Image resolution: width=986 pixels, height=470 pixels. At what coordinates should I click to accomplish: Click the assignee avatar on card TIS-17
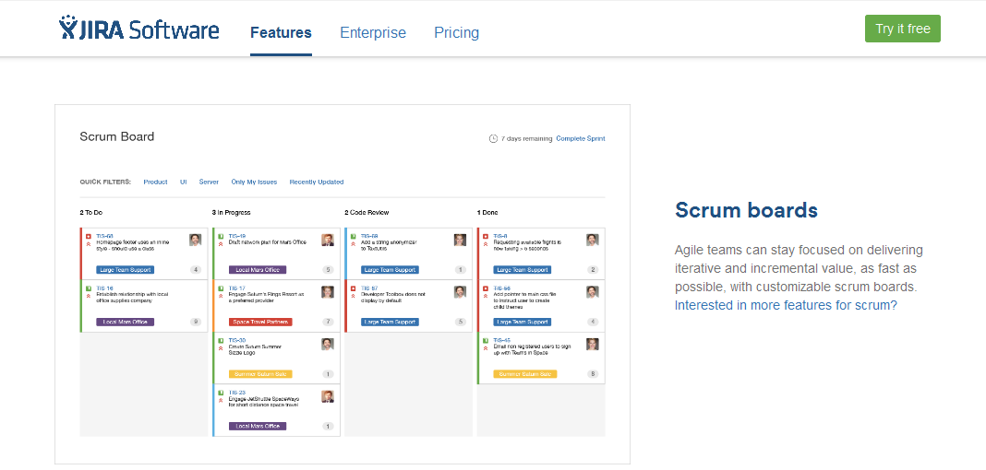[328, 292]
